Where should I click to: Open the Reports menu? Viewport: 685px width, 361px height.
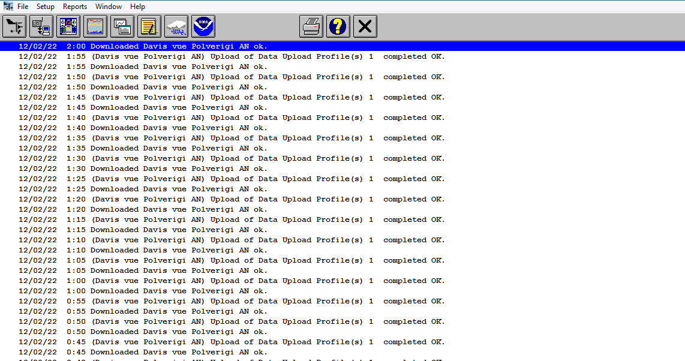pyautogui.click(x=75, y=7)
